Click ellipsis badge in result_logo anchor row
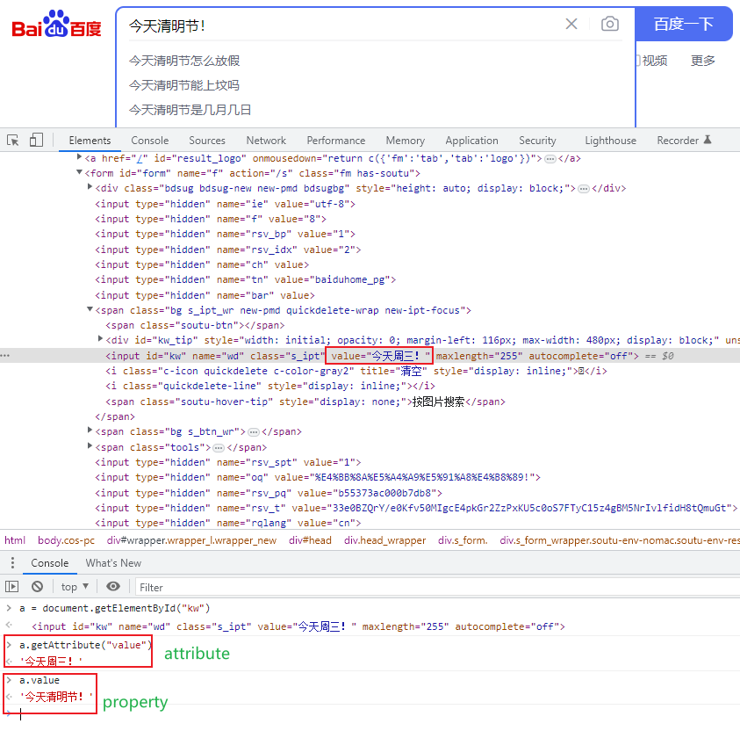The height and width of the screenshot is (731, 740). tap(550, 159)
